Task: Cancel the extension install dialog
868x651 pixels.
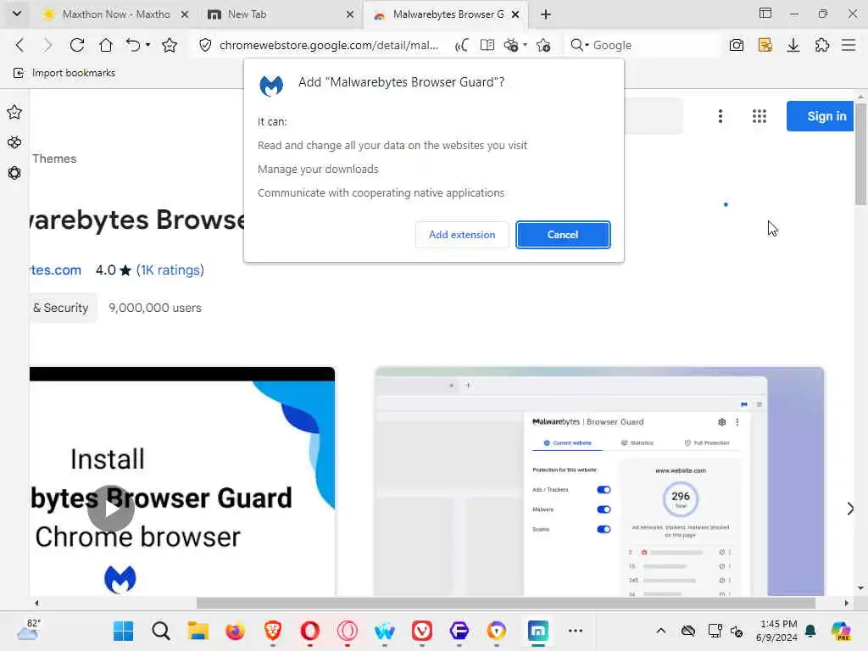Action: [563, 235]
